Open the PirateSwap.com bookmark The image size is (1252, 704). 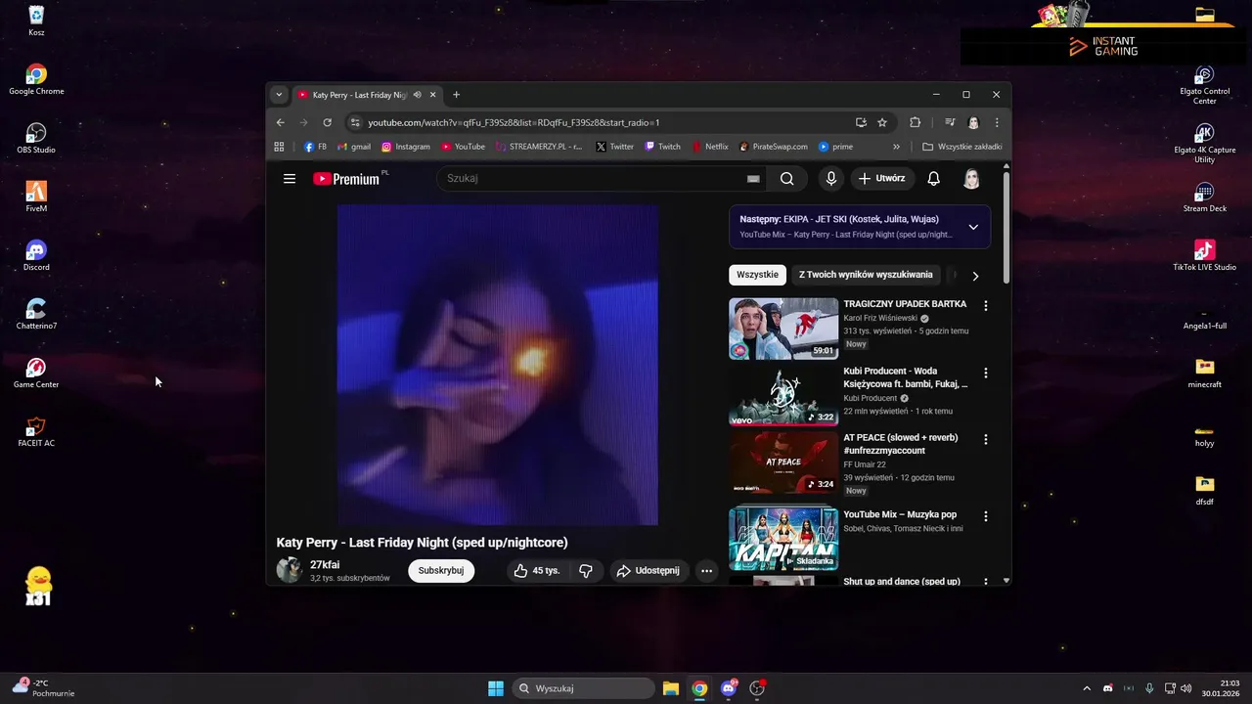coord(773,147)
